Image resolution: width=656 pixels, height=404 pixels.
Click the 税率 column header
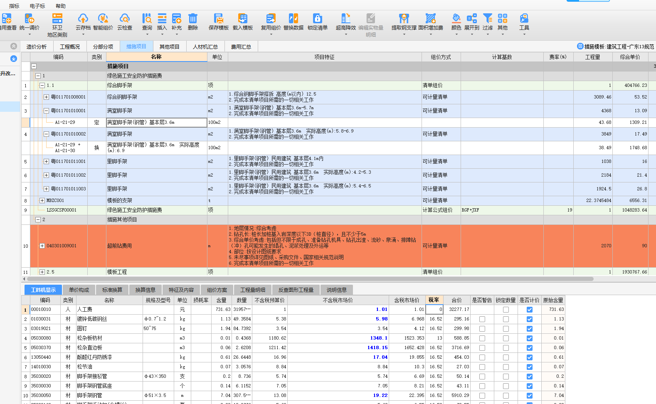coord(434,300)
